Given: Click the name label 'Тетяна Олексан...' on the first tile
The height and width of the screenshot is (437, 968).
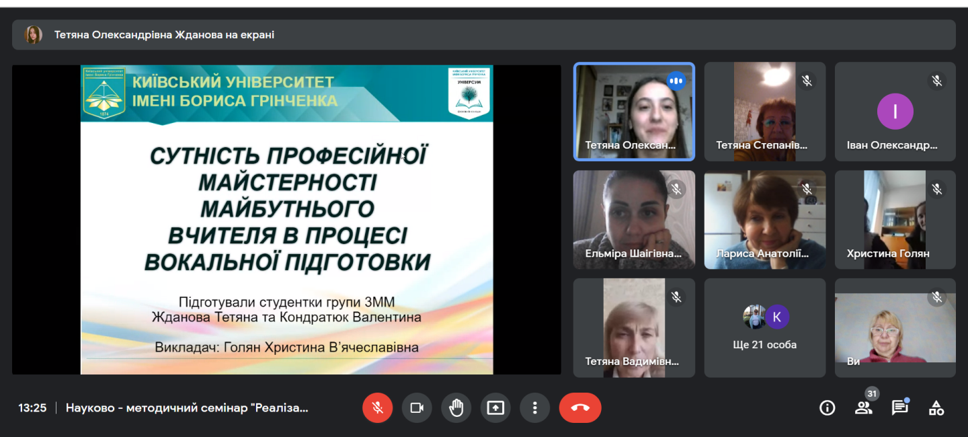Looking at the screenshot, I should pyautogui.click(x=630, y=145).
